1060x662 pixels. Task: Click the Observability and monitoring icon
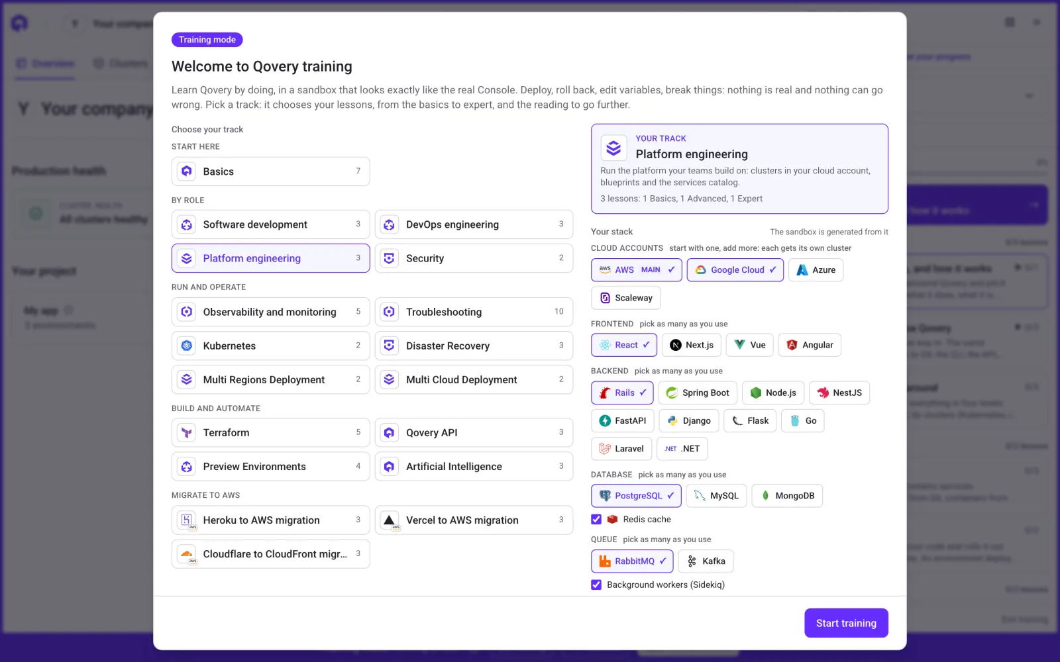(x=187, y=312)
